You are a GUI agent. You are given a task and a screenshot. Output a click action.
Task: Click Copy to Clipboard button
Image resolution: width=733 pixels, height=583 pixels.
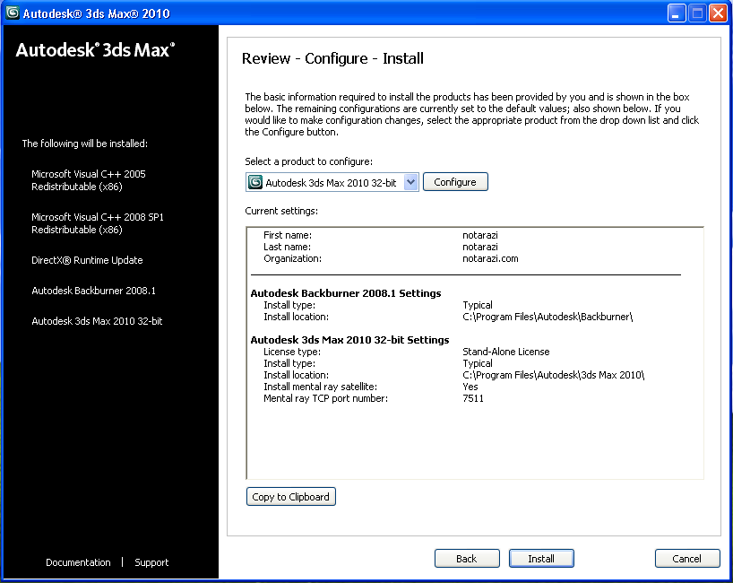pos(290,496)
